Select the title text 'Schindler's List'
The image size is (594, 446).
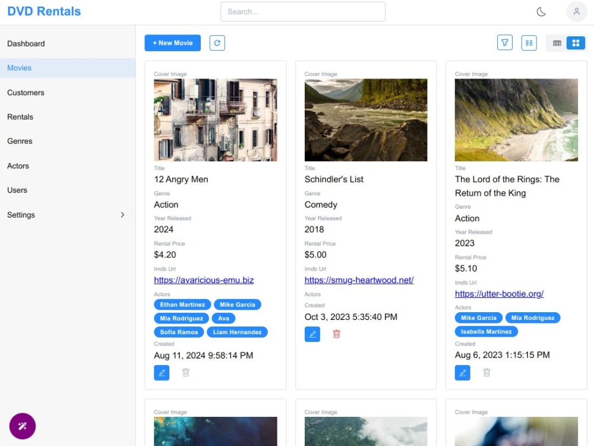pos(334,179)
